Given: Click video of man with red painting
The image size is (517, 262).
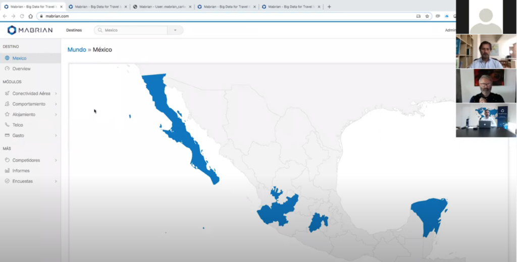Looking at the screenshot, I should [x=486, y=86].
